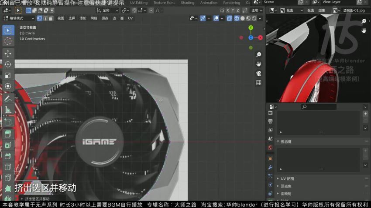The height and width of the screenshot is (208, 371).
Task: Open Output properties tab icon
Action: (x=271, y=121)
